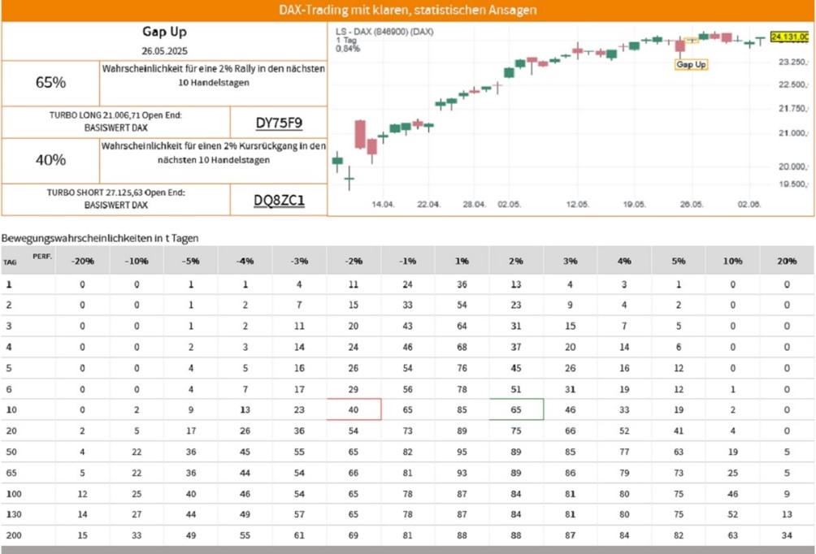The width and height of the screenshot is (816, 554).
Task: Click the -20% column header
Action: pyautogui.click(x=83, y=261)
